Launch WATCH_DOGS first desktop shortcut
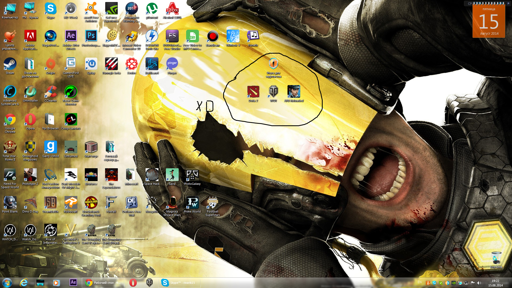Image resolution: width=512 pixels, height=288 pixels. [x=10, y=232]
